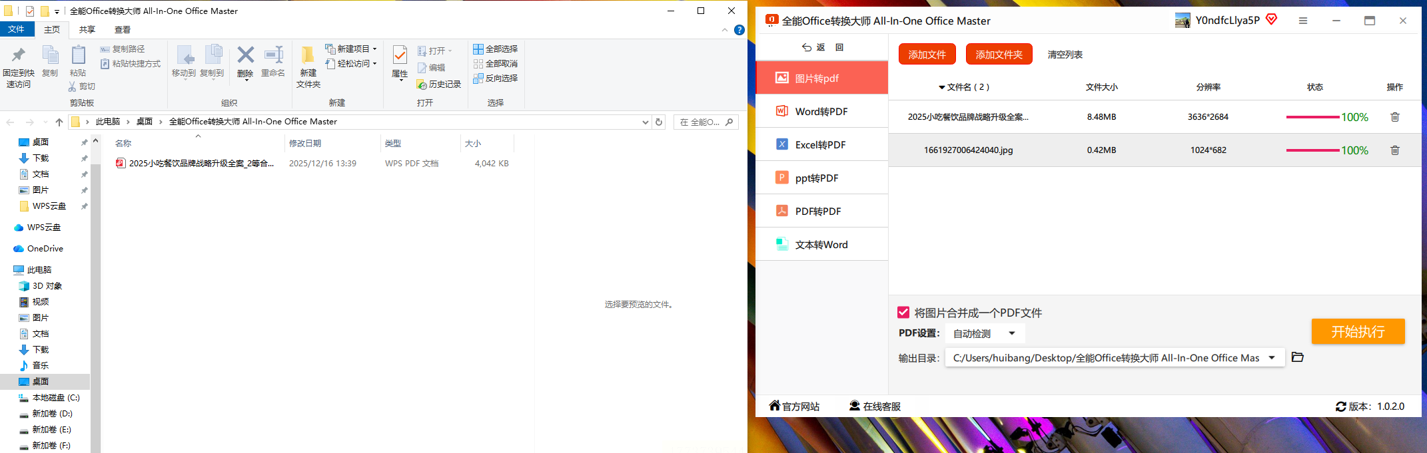1427x453 pixels.
Task: Open the 文本转Word option
Action: coord(821,244)
